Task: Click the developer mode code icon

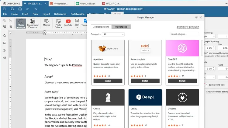Action: point(196,17)
